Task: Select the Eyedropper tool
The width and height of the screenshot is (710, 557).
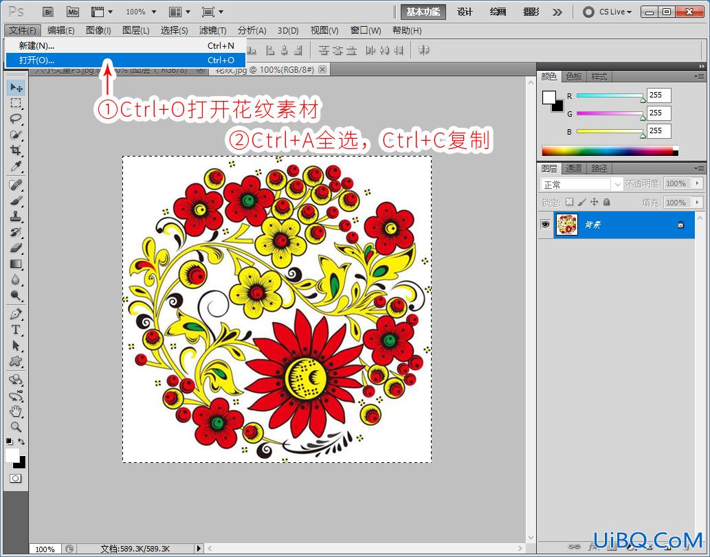Action: tap(16, 166)
